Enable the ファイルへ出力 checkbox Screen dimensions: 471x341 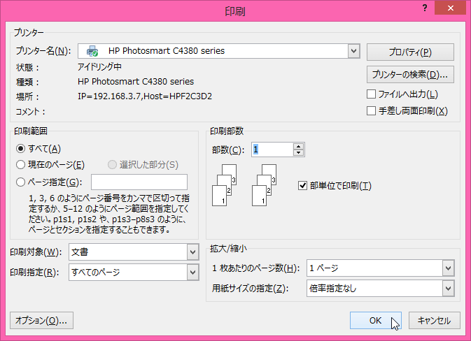372,94
